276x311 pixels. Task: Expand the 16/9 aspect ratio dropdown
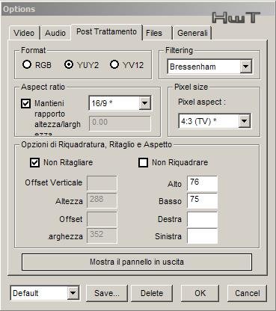coord(120,103)
